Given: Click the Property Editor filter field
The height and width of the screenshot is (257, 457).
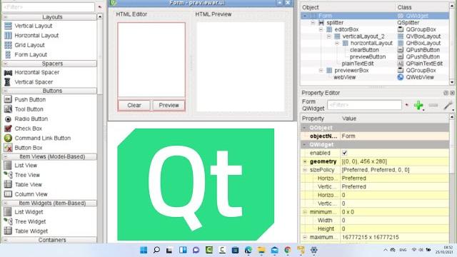Looking at the screenshot, I should [x=364, y=105].
